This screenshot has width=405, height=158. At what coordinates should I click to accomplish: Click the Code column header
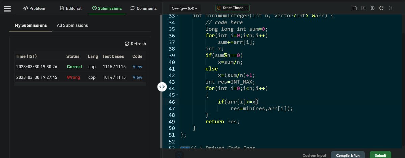pyautogui.click(x=137, y=56)
